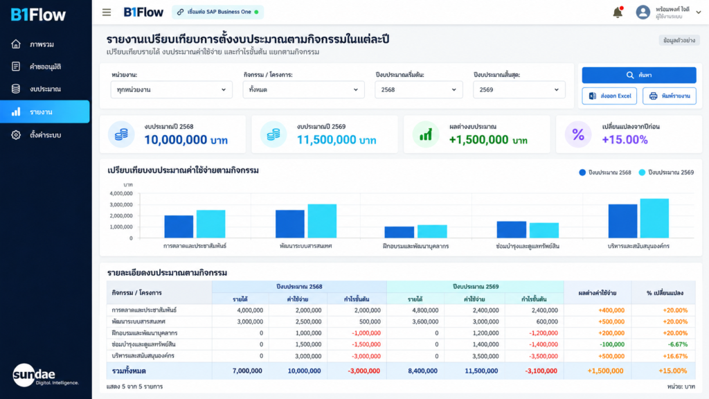Click the link icon in SAP connection badge

click(x=180, y=12)
